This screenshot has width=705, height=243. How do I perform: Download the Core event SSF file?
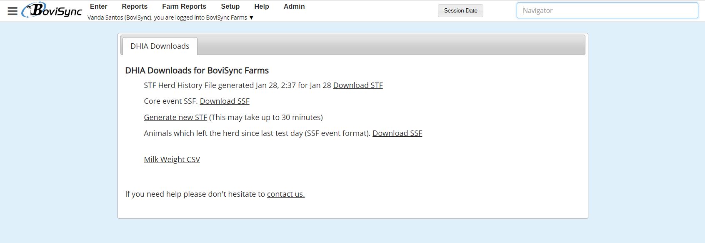pyautogui.click(x=225, y=101)
